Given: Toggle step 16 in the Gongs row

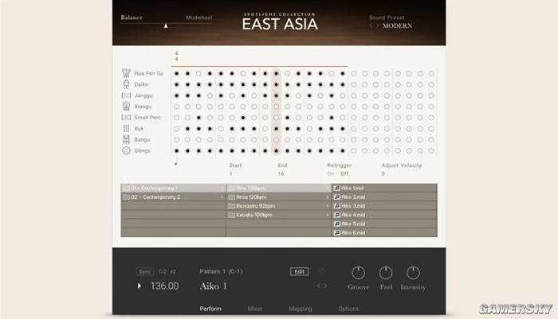Looking at the screenshot, I should (342, 150).
